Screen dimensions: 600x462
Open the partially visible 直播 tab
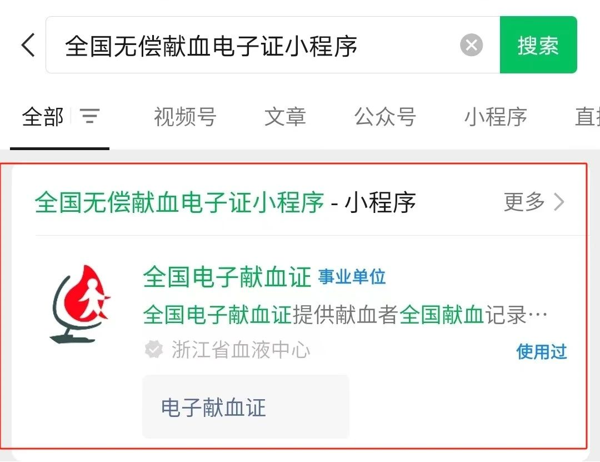pos(587,116)
